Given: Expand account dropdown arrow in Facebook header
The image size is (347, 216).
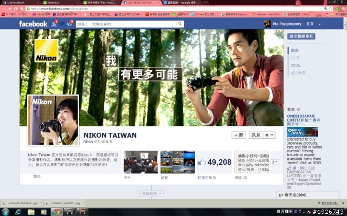Looking at the screenshot, I should (319, 24).
